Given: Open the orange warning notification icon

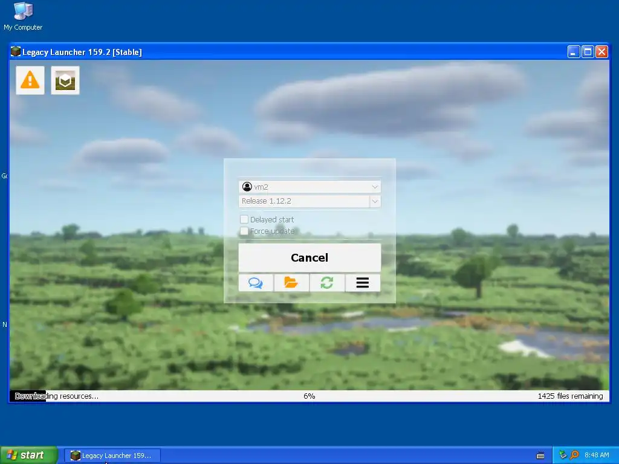Looking at the screenshot, I should pyautogui.click(x=30, y=80).
